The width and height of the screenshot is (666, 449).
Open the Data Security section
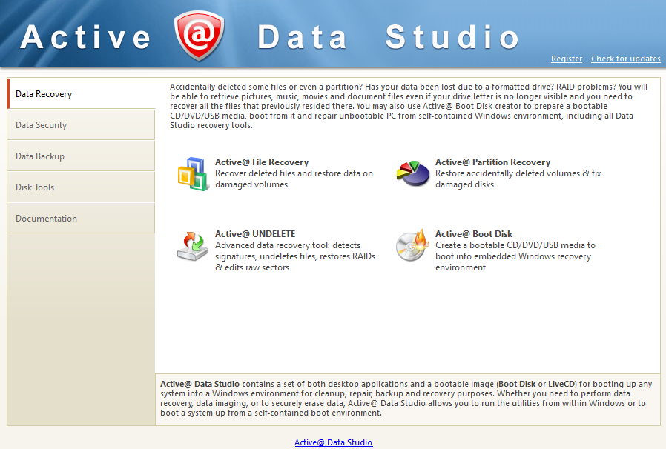pos(81,124)
